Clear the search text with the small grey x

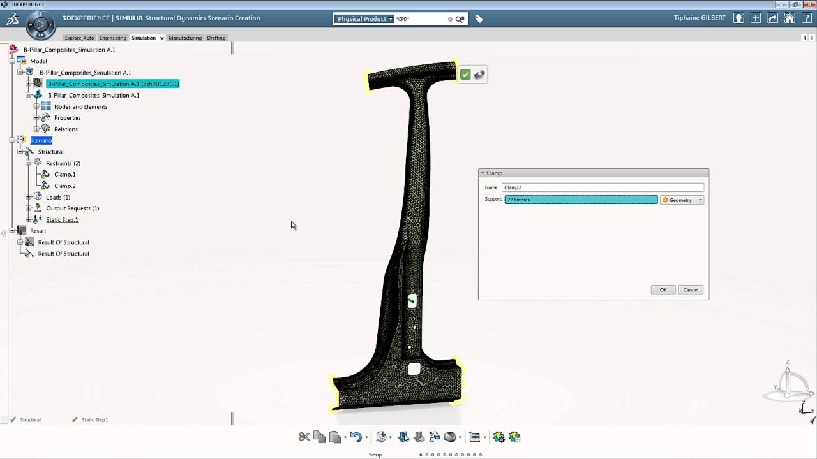tap(450, 19)
